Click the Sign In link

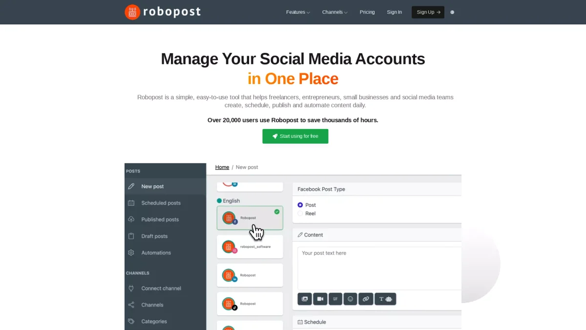click(394, 12)
